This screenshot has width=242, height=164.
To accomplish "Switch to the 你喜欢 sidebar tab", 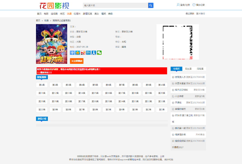I will tap(176, 69).
